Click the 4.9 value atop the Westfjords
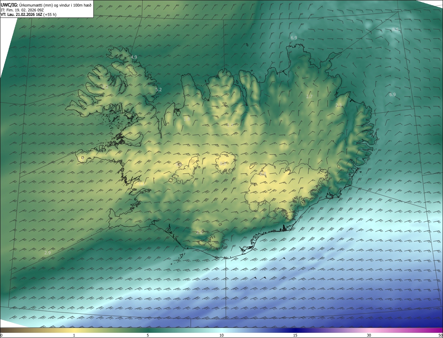Viewport: 443px width, 338px height. tap(134, 57)
